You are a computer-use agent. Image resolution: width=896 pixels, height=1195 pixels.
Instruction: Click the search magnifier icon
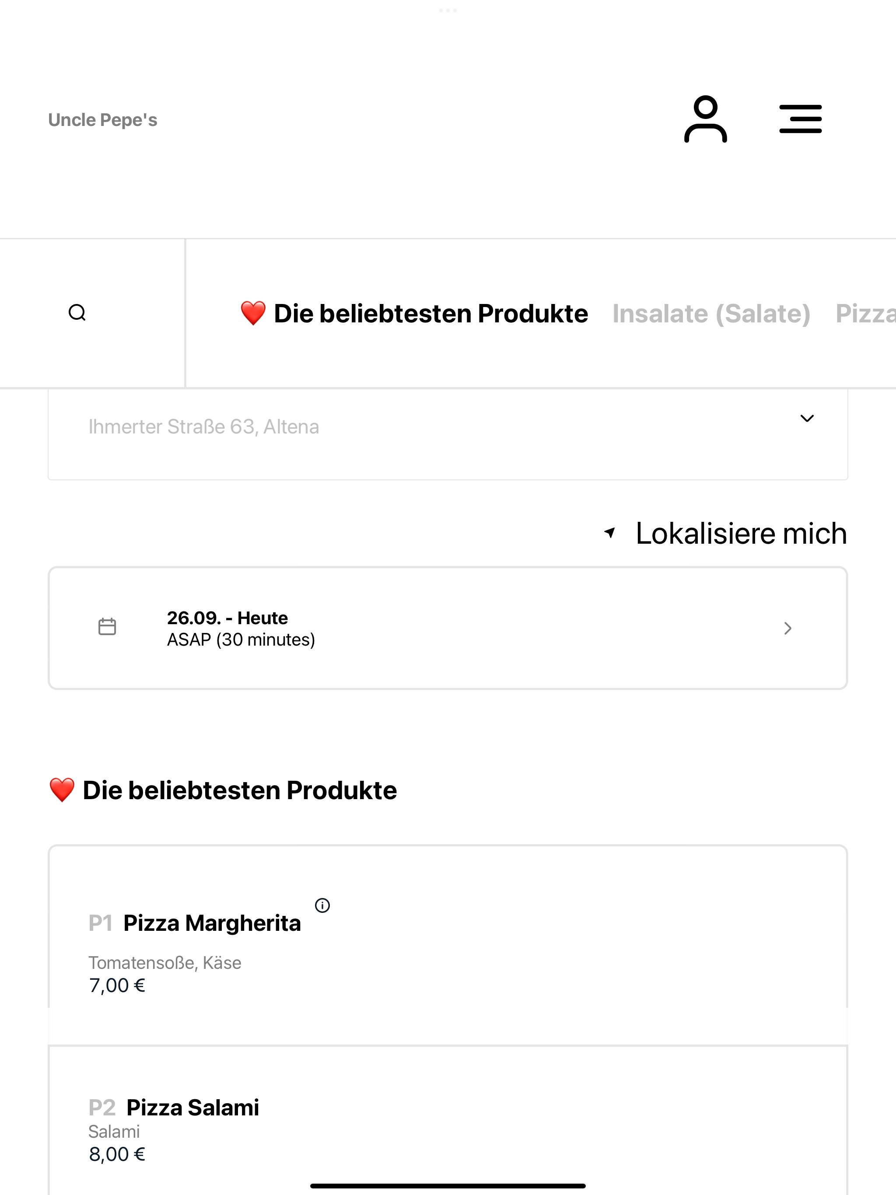coord(77,313)
